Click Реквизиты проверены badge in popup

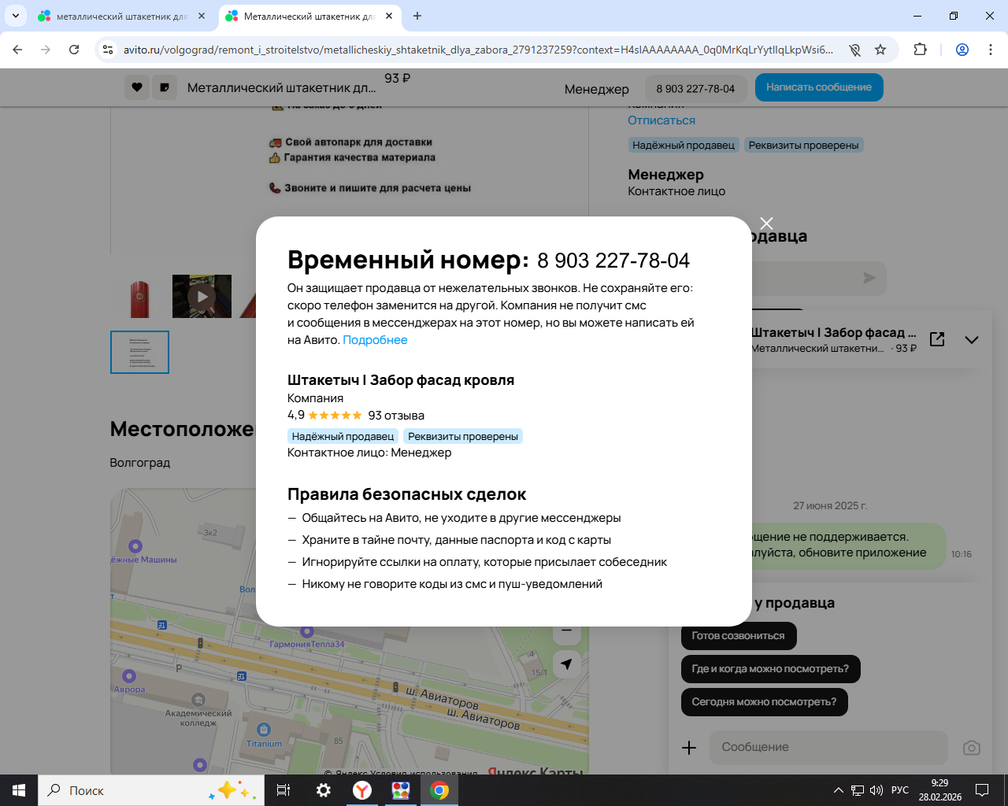(x=463, y=436)
